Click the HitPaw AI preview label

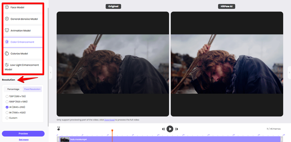(227, 6)
